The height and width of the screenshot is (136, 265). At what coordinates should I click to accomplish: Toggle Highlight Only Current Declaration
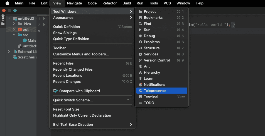click(93, 115)
